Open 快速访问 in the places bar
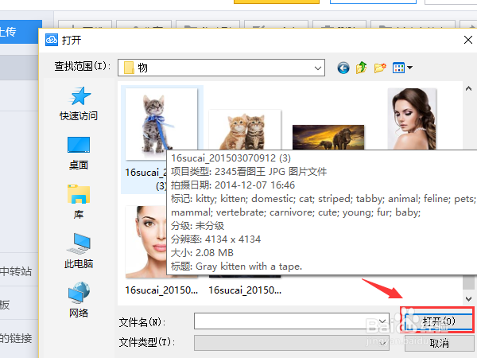The height and width of the screenshot is (358, 477). pyautogui.click(x=79, y=103)
